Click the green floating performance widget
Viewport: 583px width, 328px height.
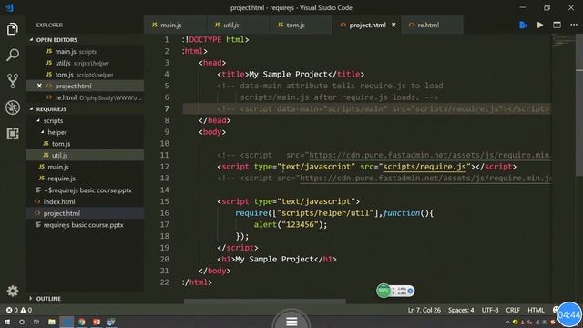(395, 291)
